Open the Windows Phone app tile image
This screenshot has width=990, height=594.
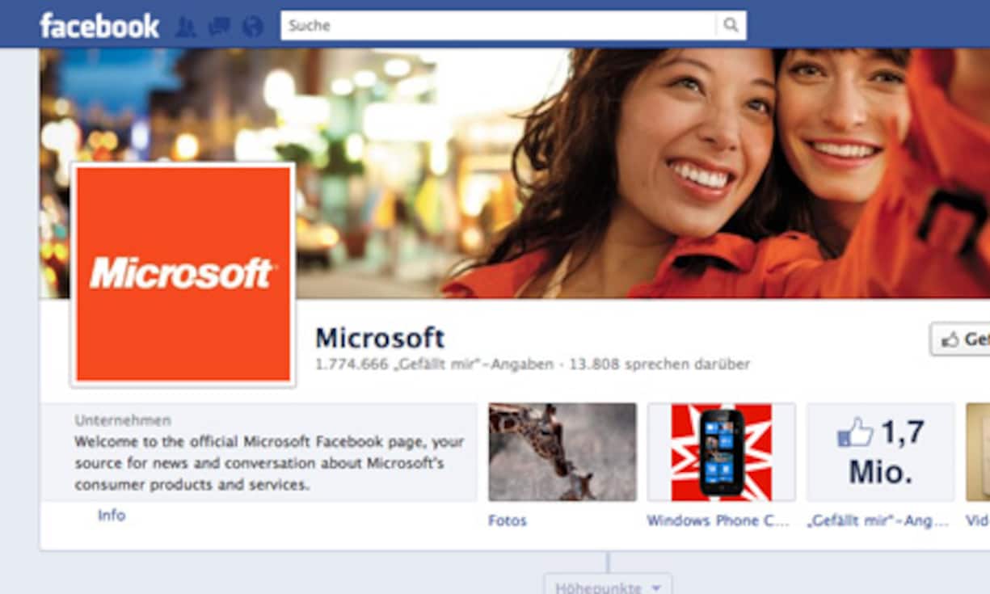pyautogui.click(x=721, y=453)
